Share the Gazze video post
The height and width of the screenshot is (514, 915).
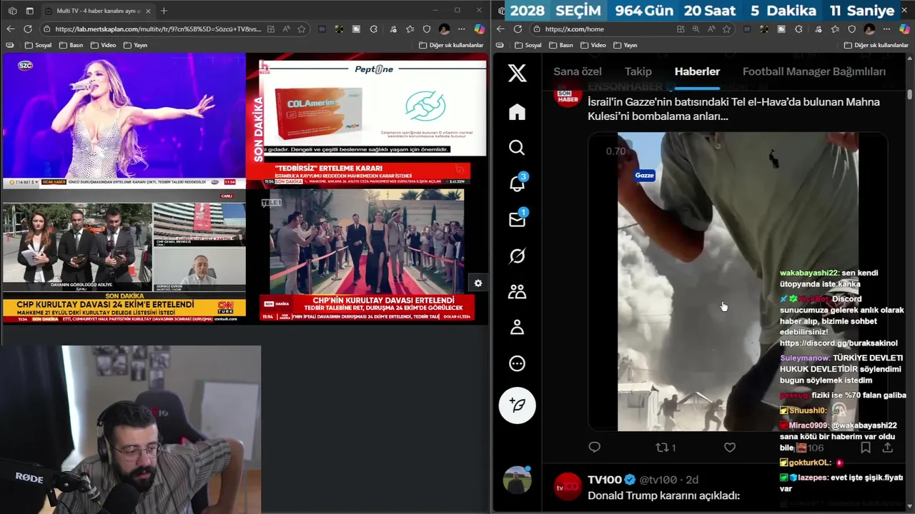pos(887,448)
